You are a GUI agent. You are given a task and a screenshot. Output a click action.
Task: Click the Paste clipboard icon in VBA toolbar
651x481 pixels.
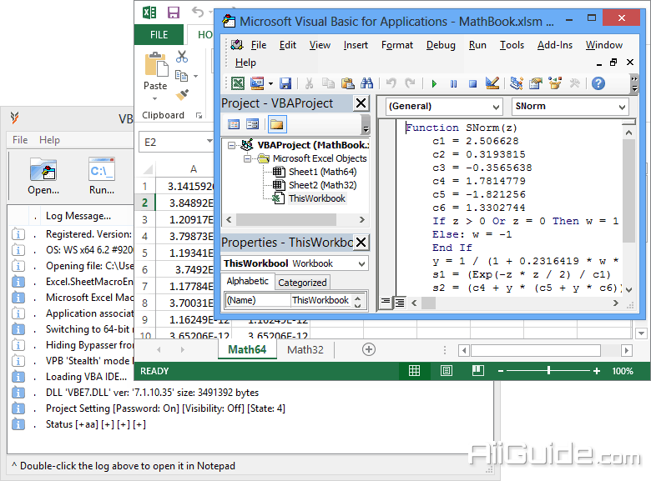click(347, 83)
